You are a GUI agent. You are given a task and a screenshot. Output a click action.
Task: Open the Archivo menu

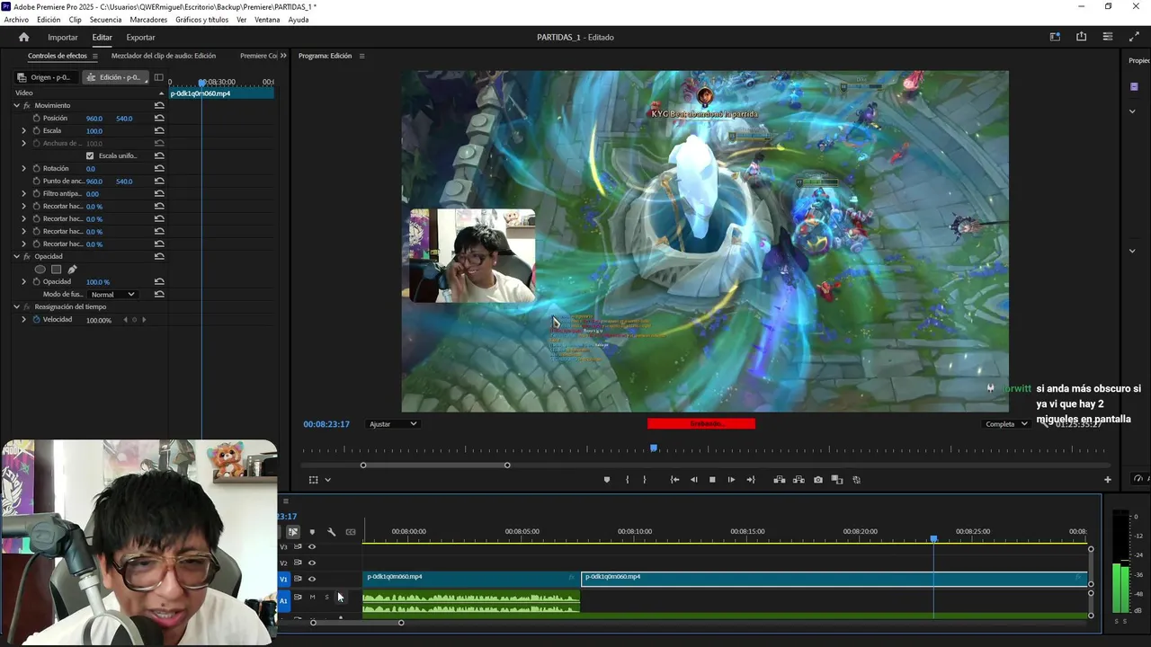16,20
